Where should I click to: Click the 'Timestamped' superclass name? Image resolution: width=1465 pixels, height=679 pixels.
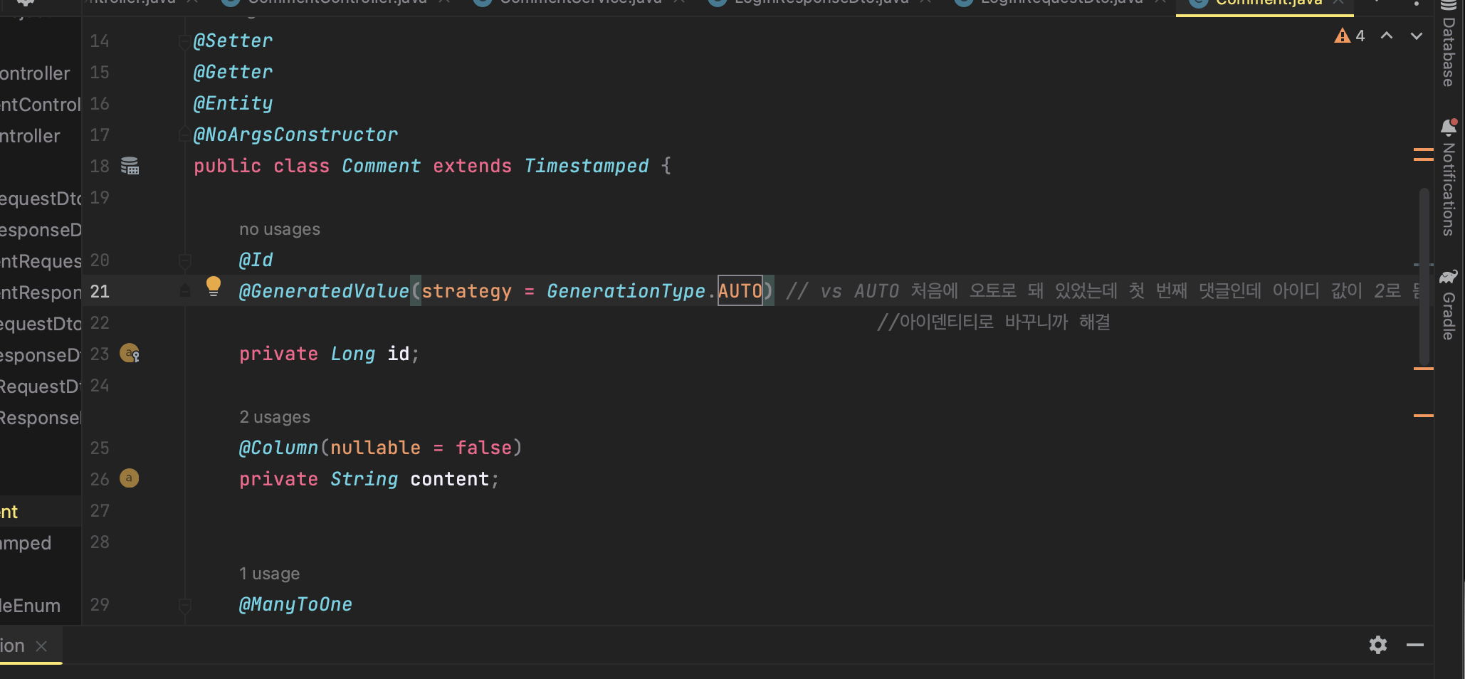pyautogui.click(x=587, y=166)
